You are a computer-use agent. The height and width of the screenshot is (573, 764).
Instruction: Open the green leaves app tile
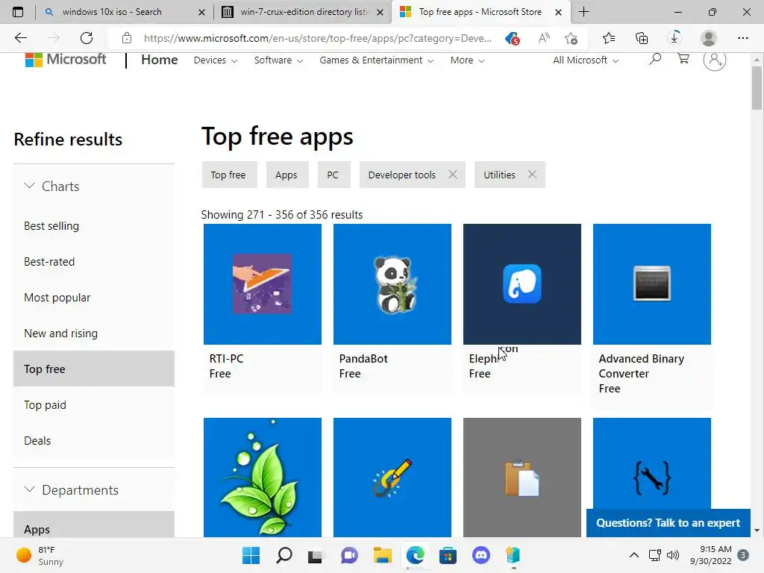pyautogui.click(x=262, y=477)
